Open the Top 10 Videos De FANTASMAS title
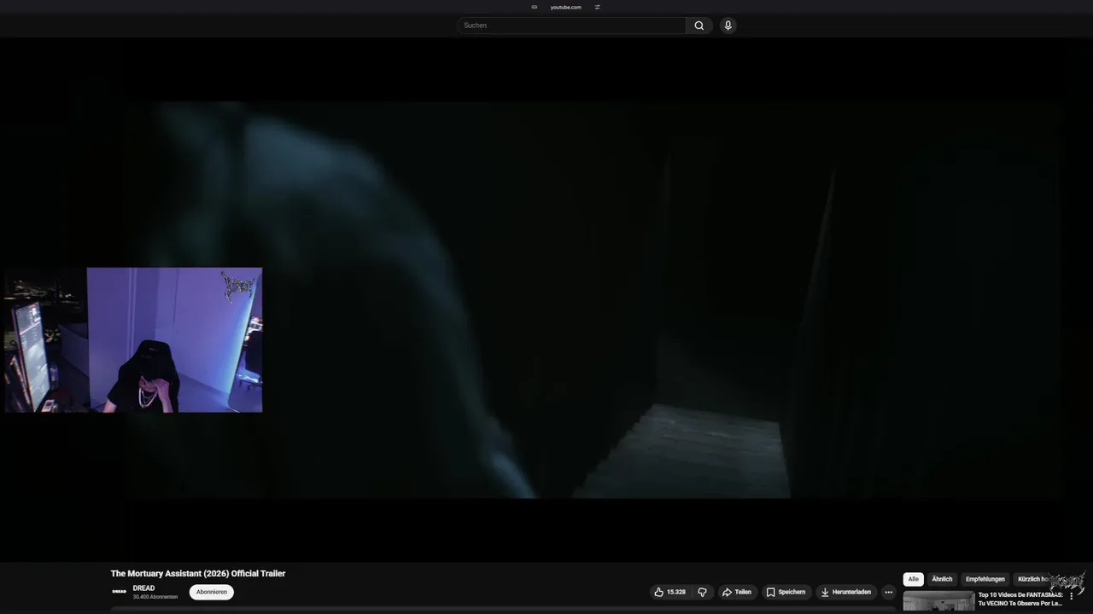Screen dimensions: 1093x614 tap(1020, 599)
